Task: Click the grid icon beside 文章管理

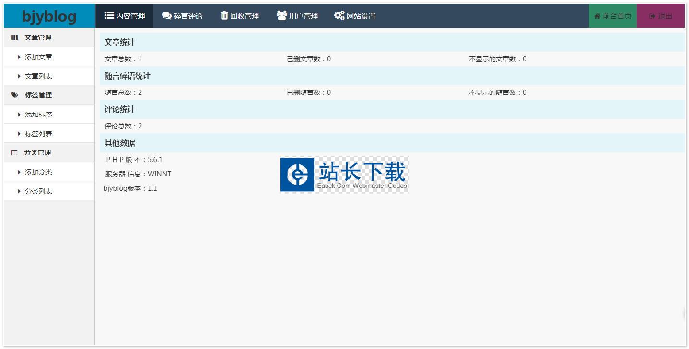Action: pyautogui.click(x=14, y=37)
